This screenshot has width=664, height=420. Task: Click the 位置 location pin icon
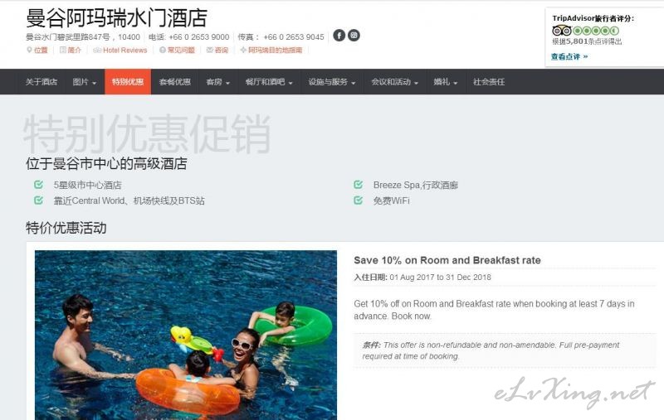point(29,50)
